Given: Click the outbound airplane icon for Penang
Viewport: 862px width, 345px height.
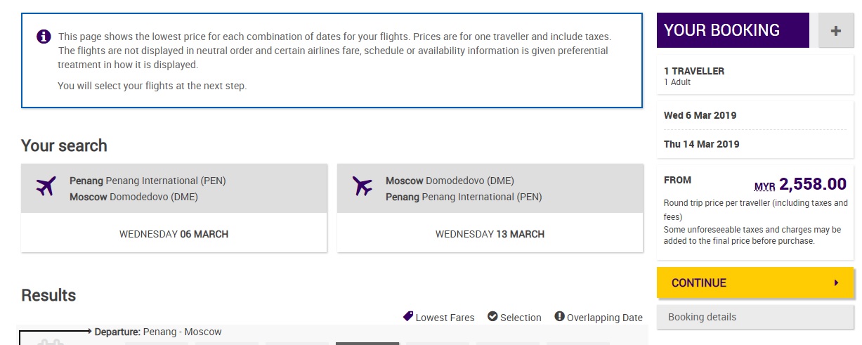Looking at the screenshot, I should tap(46, 187).
